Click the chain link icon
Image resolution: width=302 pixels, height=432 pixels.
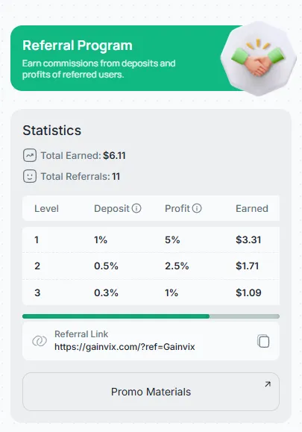tap(40, 341)
